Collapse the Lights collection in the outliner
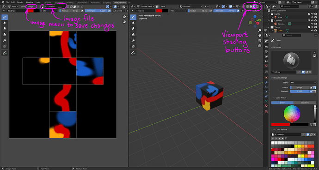This screenshot has width=319, height=170. [269, 14]
